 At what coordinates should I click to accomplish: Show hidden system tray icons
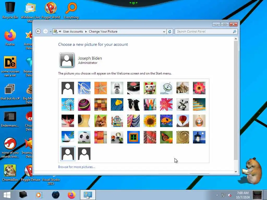click(217, 195)
